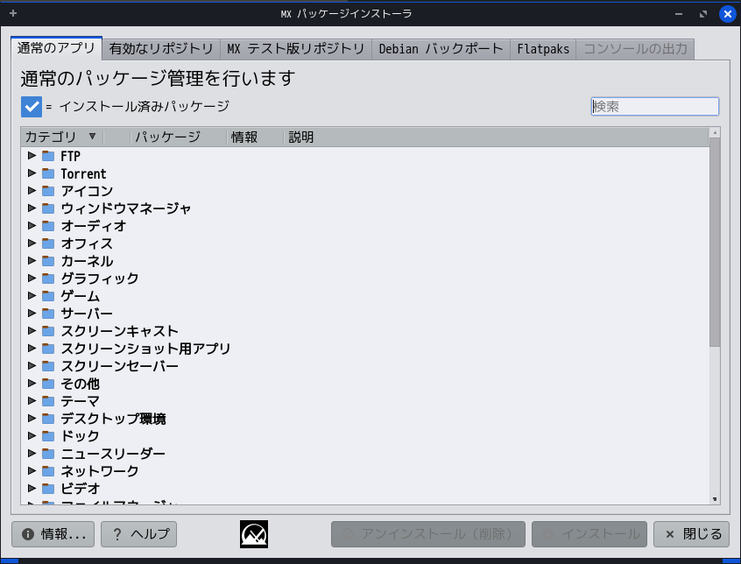Select the ドック row
This screenshot has height=564, width=741.
[365, 435]
